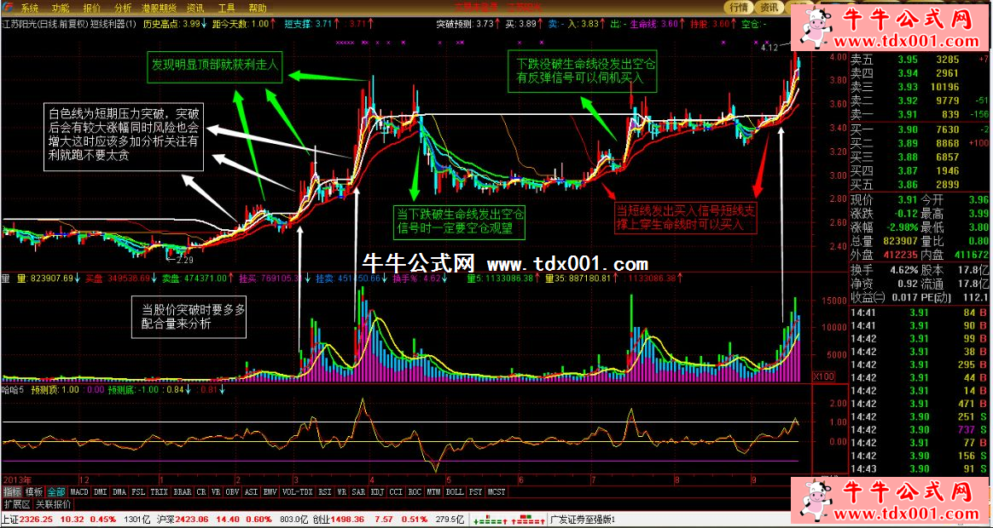Open the 港股期货 menu

click(x=158, y=7)
